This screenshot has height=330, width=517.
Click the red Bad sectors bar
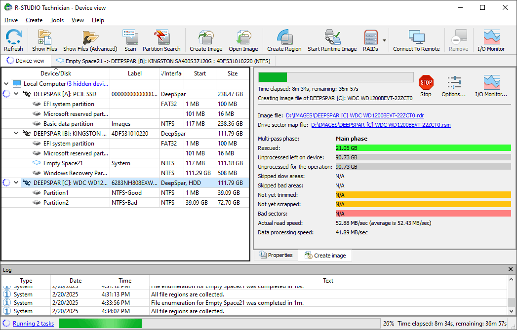tap(423, 214)
